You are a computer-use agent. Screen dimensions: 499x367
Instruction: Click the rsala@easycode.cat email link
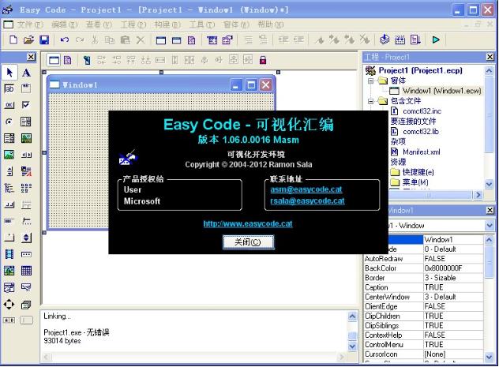point(307,201)
